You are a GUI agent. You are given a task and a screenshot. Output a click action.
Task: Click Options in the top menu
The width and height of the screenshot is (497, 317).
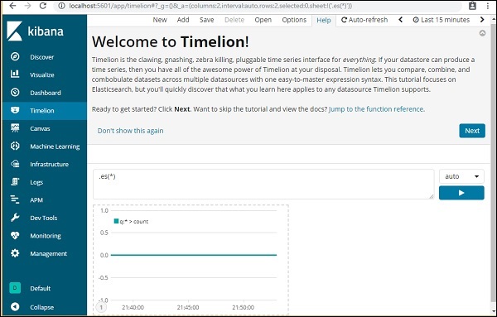pyautogui.click(x=294, y=20)
